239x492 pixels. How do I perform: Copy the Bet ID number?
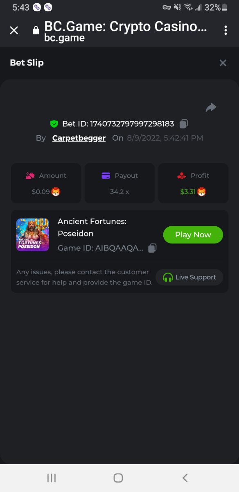184,123
